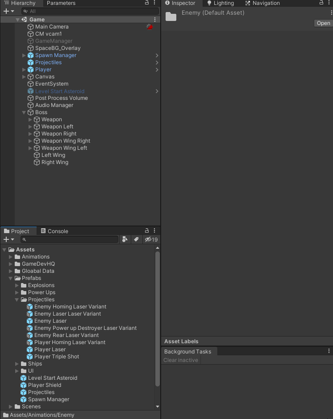
Task: Open the Enemy asset header options menu
Action: 331,12
